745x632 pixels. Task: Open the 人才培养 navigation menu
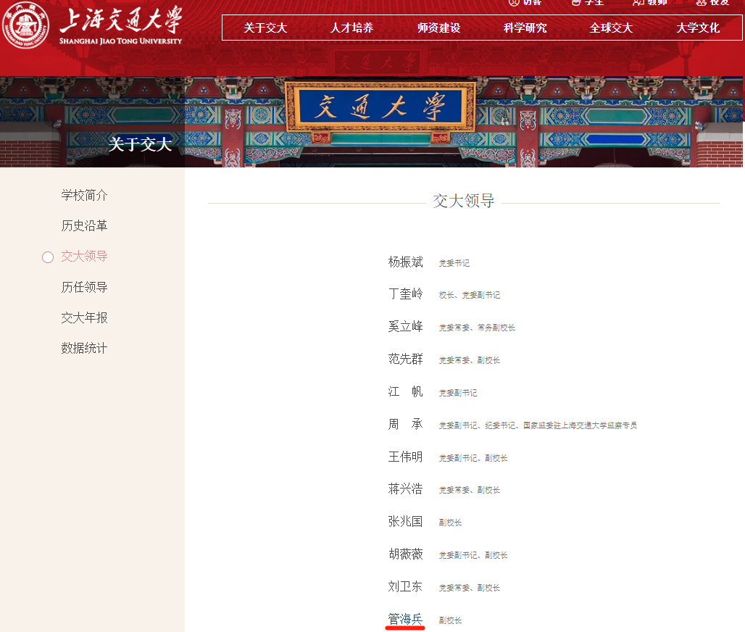(x=352, y=28)
